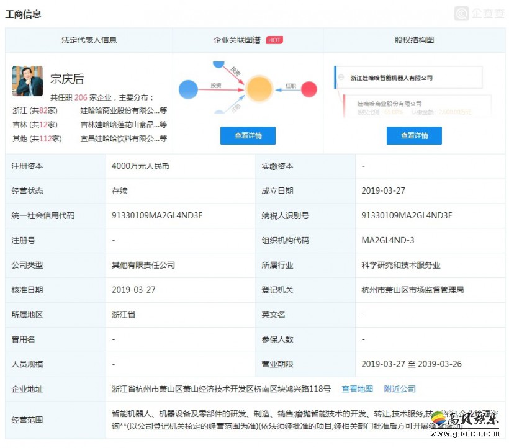The image size is (509, 448).
Task: Select business term 2019-03-27 至 2039-03-26
Action: (x=412, y=364)
